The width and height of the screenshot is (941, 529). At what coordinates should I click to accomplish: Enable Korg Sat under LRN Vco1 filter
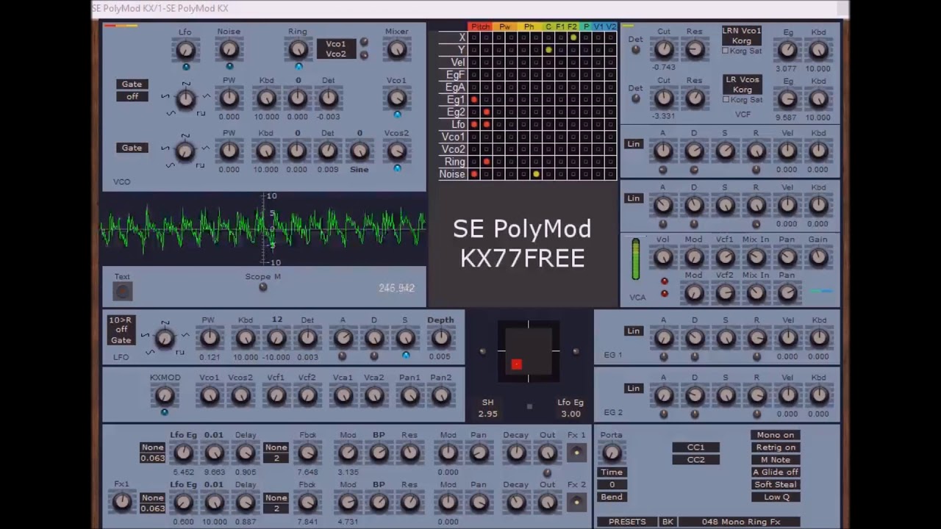(726, 51)
